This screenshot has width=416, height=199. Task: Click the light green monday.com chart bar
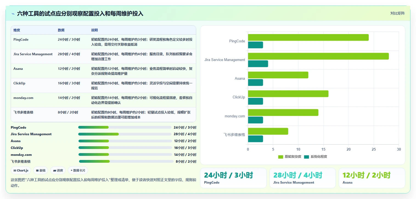pyautogui.click(x=283, y=112)
